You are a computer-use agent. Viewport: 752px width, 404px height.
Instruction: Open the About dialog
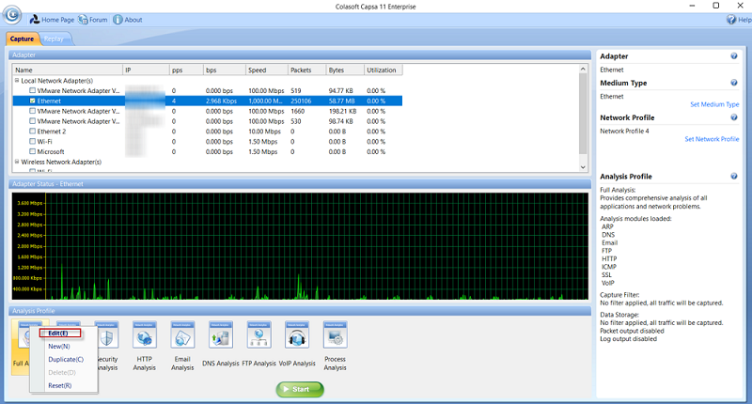[128, 20]
